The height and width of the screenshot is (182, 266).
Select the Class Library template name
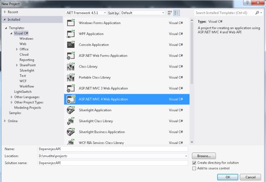coord(88,67)
